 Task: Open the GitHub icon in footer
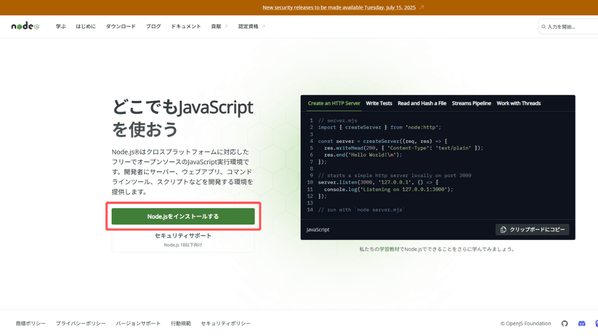tap(564, 323)
